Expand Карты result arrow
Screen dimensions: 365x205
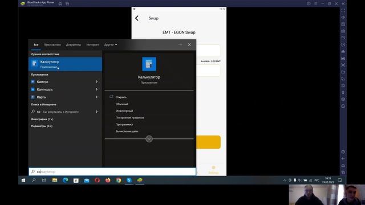[96, 97]
